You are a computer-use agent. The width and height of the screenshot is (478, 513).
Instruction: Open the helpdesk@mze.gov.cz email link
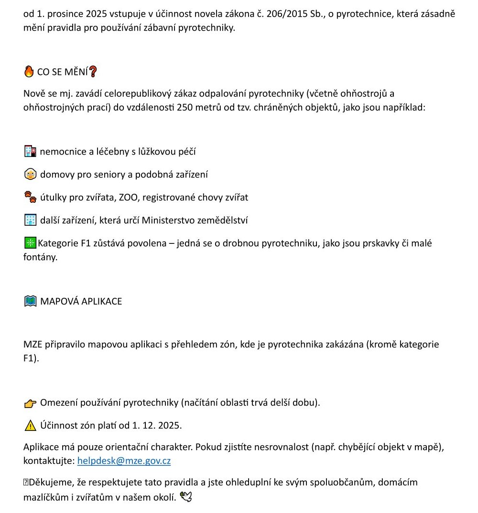point(124,461)
